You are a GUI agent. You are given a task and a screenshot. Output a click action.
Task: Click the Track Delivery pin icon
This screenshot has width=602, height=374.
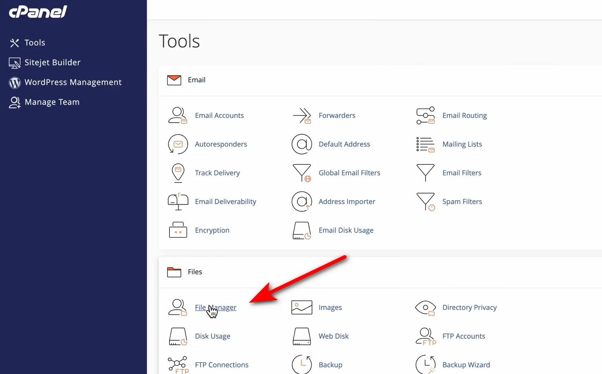tap(178, 173)
